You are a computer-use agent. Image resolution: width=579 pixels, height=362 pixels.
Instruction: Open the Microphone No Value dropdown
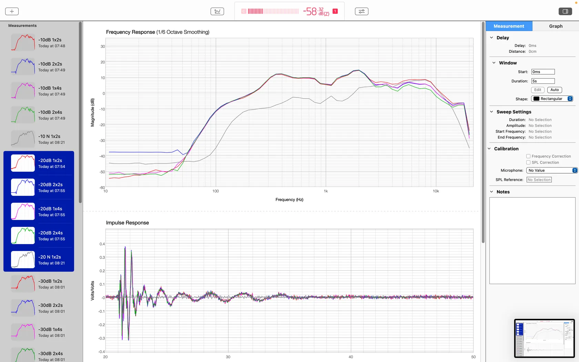[552, 170]
